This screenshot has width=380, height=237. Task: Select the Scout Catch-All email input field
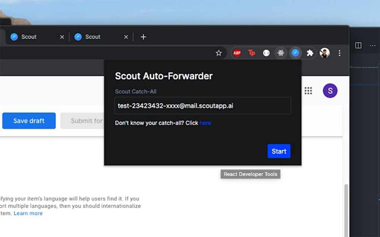[203, 105]
